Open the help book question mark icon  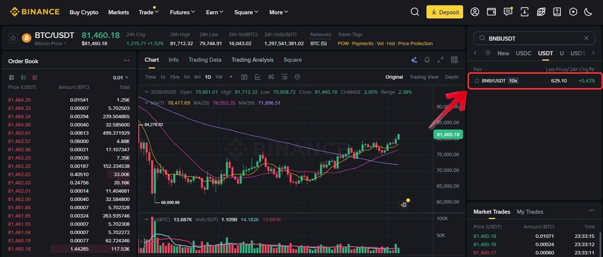(557, 12)
